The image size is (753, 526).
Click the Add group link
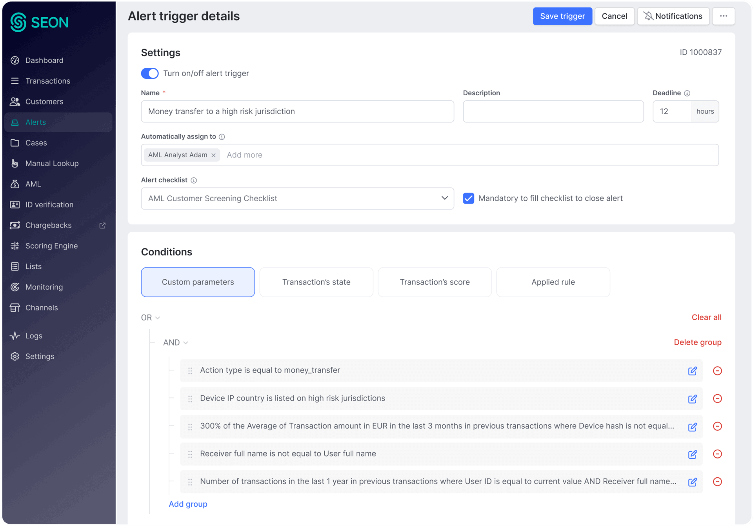coord(188,504)
